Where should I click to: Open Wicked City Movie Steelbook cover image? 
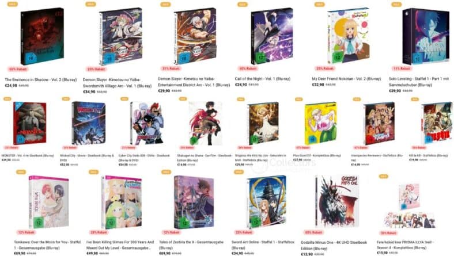(89, 123)
